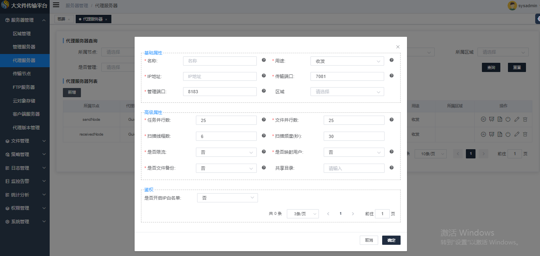Screen dimensions: 540x256
Task: Expand the 是否限流 dropdown
Action: 226,152
